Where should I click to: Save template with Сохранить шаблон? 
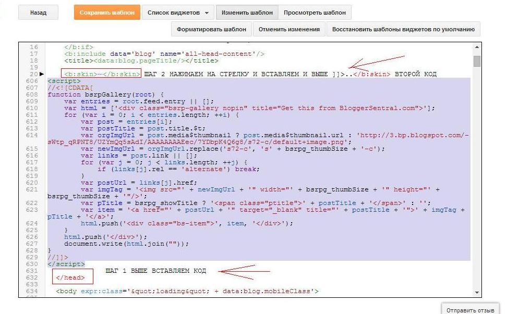pos(107,13)
